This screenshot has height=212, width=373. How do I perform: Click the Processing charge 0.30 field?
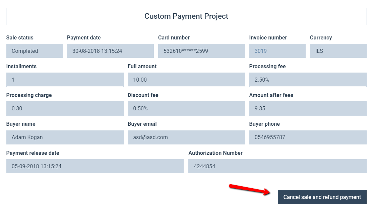pos(65,108)
